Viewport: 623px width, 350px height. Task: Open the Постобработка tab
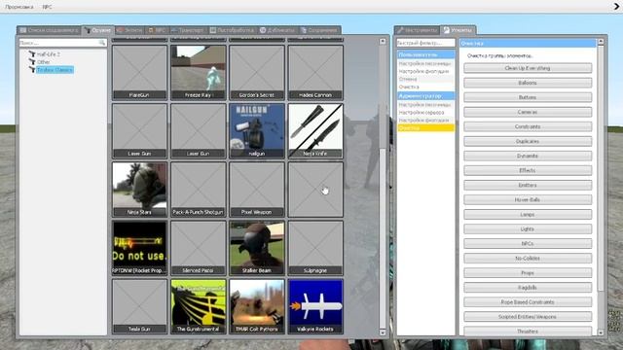pos(232,30)
